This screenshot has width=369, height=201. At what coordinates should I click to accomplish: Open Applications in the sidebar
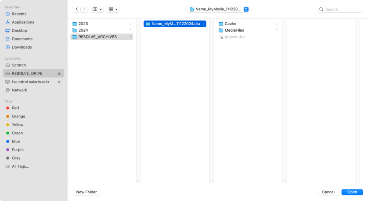23,22
